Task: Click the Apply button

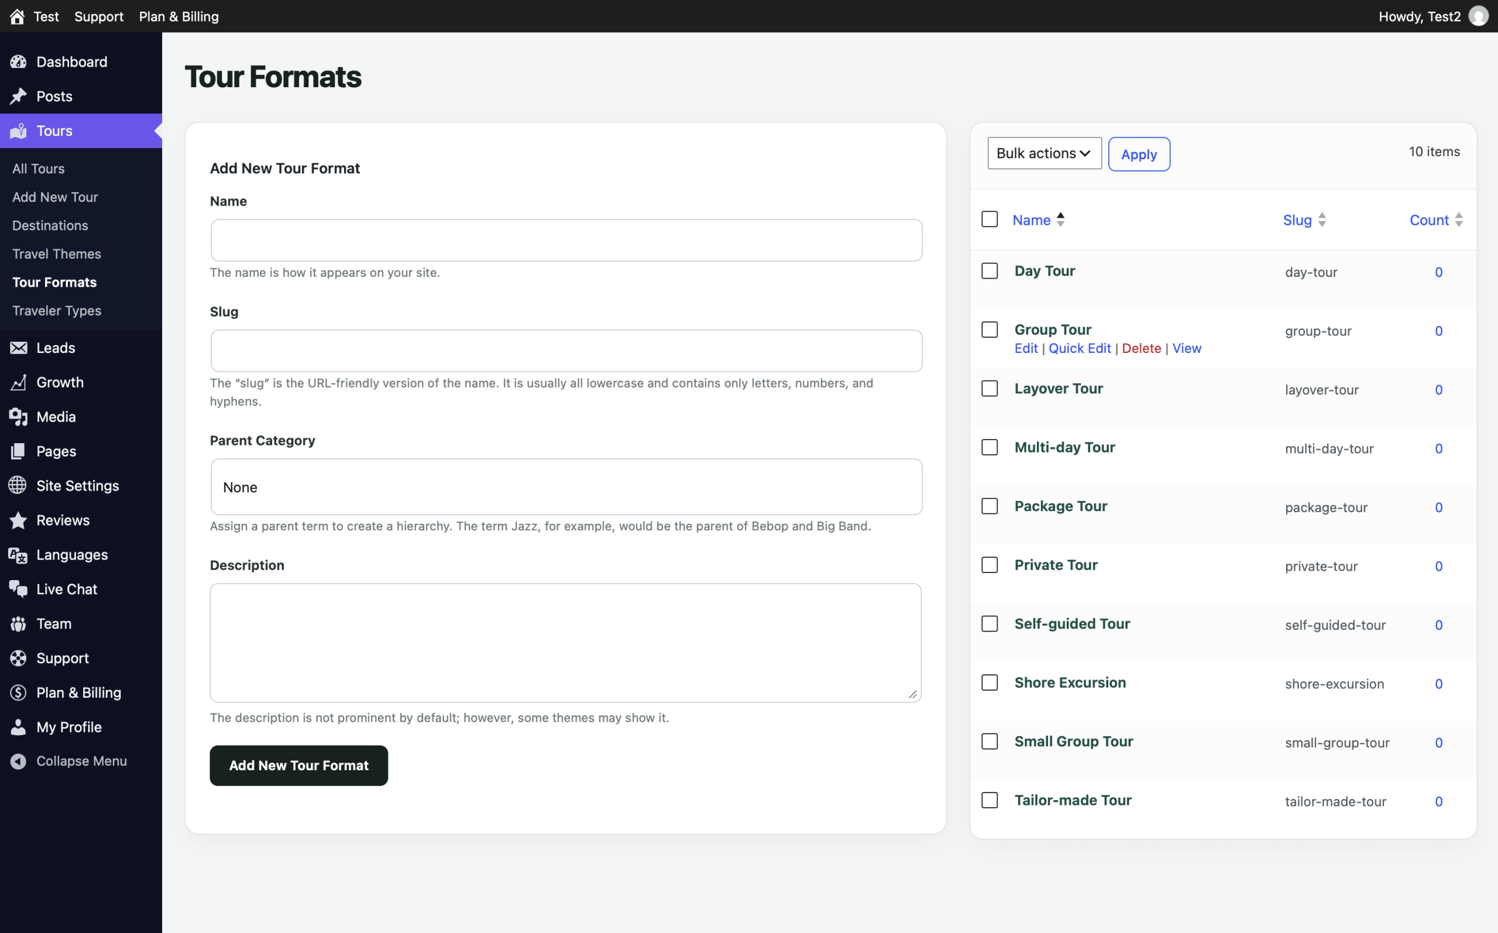Action: tap(1139, 154)
